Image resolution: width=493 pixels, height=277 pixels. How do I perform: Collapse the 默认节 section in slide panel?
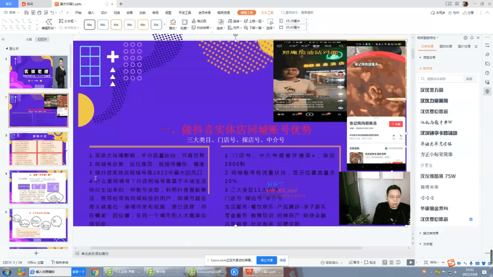(x=7, y=49)
